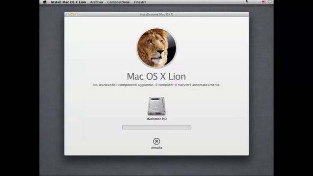The image size is (313, 176).
Task: Click the Mac OS X Lion heading
Action: pos(156,76)
